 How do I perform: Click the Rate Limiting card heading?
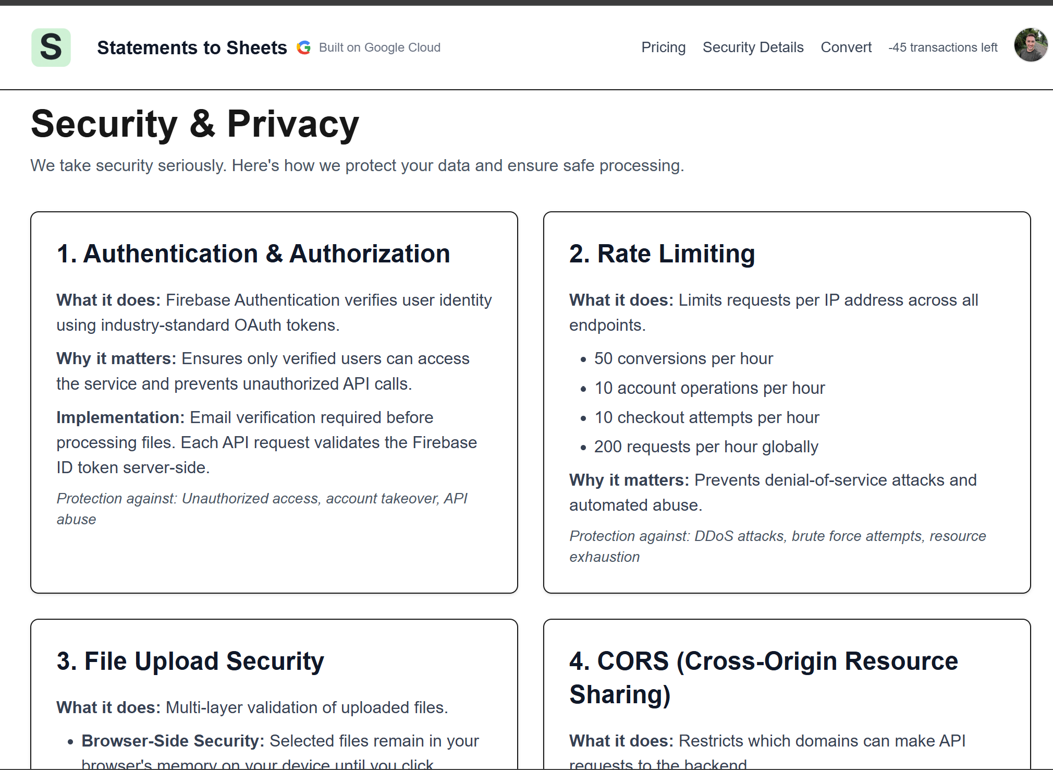662,254
